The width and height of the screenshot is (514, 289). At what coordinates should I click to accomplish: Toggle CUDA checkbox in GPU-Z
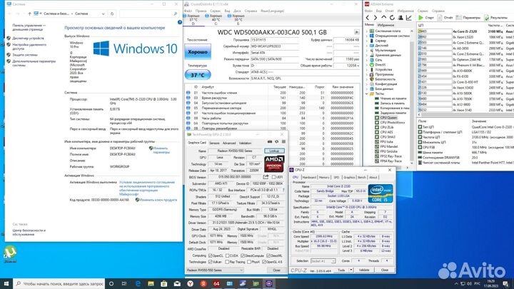pyautogui.click(x=227, y=255)
